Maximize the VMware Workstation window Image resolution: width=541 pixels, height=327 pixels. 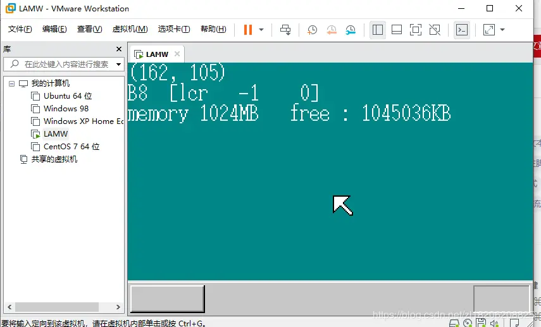490,8
